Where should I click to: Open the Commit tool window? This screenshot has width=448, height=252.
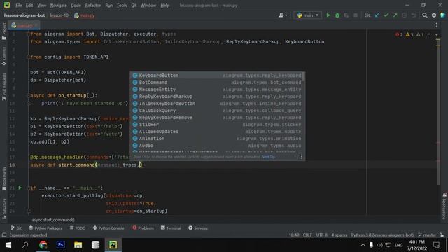4,56
